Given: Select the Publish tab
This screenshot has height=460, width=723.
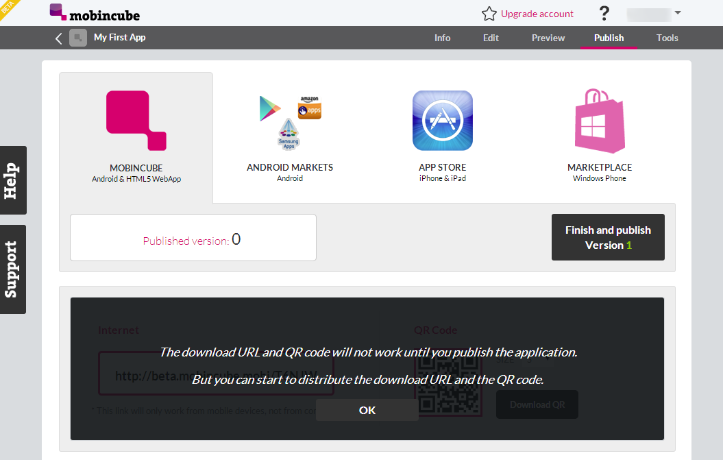Looking at the screenshot, I should click(x=609, y=38).
